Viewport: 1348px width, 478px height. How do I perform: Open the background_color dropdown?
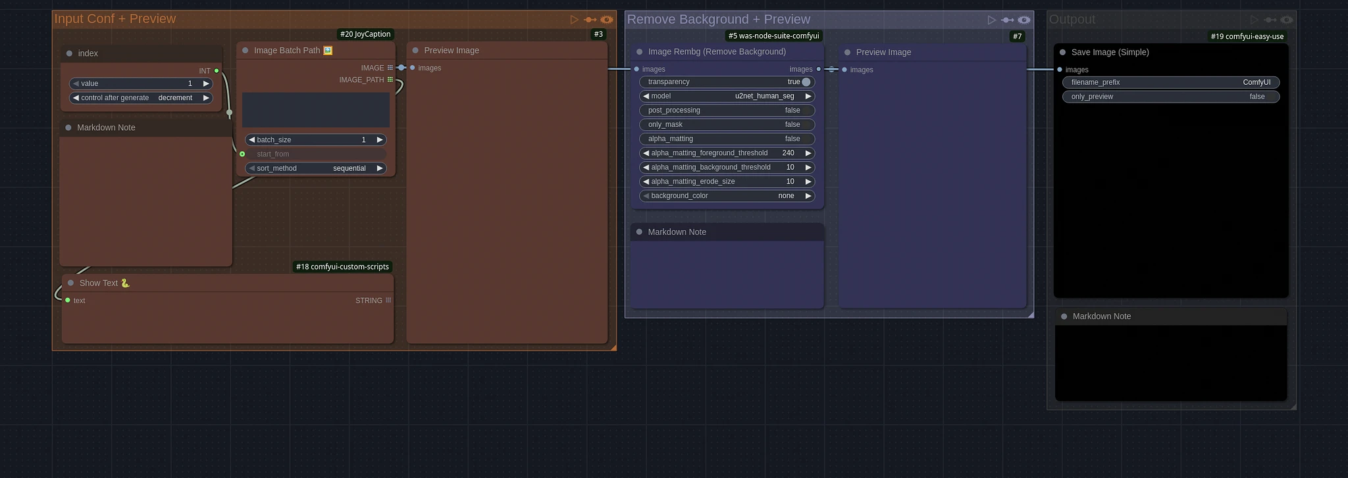(727, 196)
